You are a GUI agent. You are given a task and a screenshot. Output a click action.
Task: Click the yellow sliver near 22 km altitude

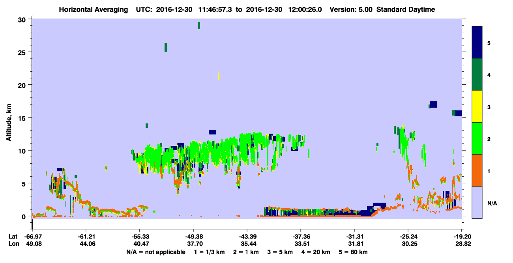tap(219, 76)
